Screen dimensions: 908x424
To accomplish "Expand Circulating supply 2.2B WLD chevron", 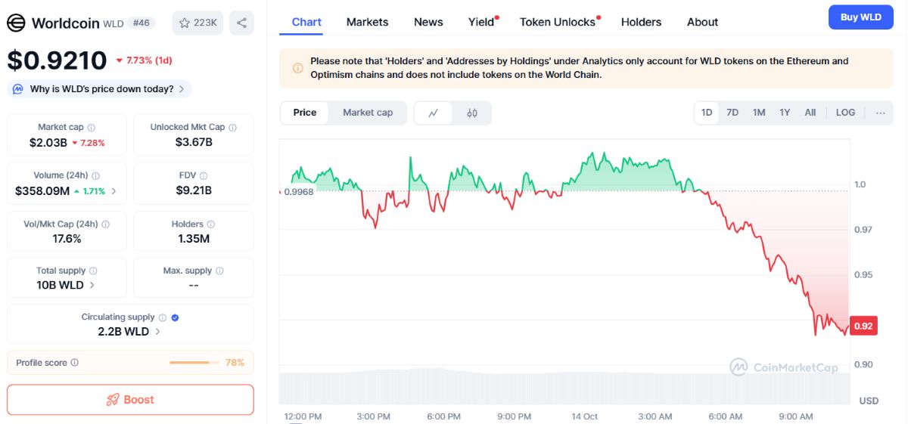I will pyautogui.click(x=158, y=332).
